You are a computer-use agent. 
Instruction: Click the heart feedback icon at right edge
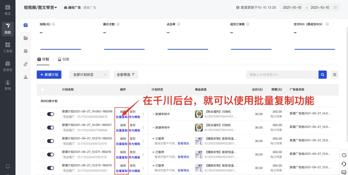pyautogui.click(x=344, y=155)
